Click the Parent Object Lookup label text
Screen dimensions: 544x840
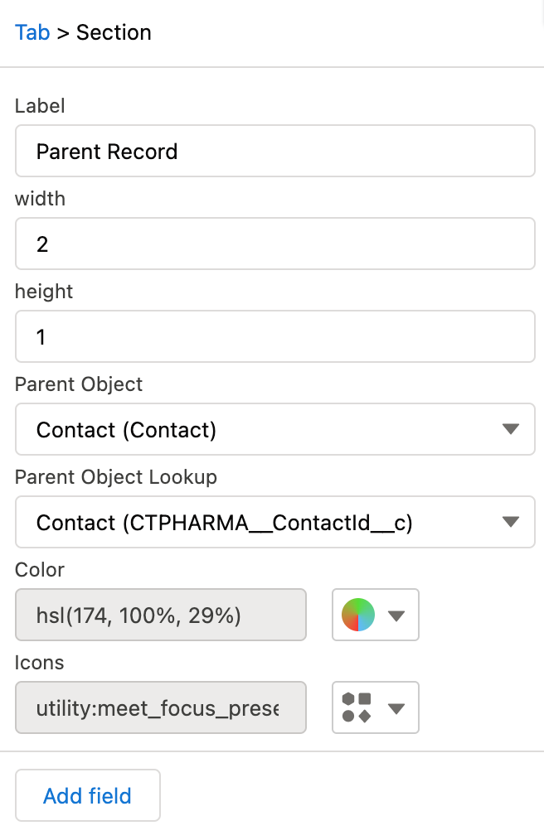pos(116,477)
